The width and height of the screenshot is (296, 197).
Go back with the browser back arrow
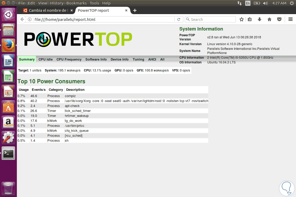[x=22, y=19]
